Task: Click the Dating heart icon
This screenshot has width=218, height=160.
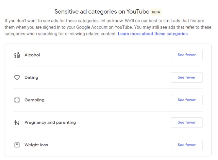Action: [x=17, y=77]
